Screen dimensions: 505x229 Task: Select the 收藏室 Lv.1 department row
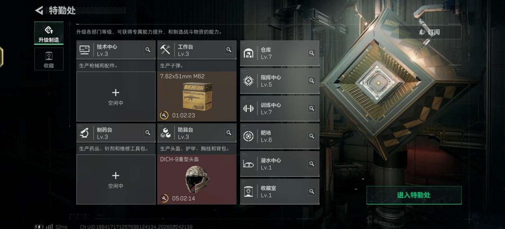(x=280, y=191)
